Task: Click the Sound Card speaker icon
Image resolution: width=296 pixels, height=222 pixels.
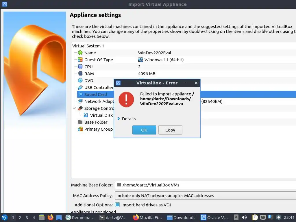Action: click(x=81, y=94)
